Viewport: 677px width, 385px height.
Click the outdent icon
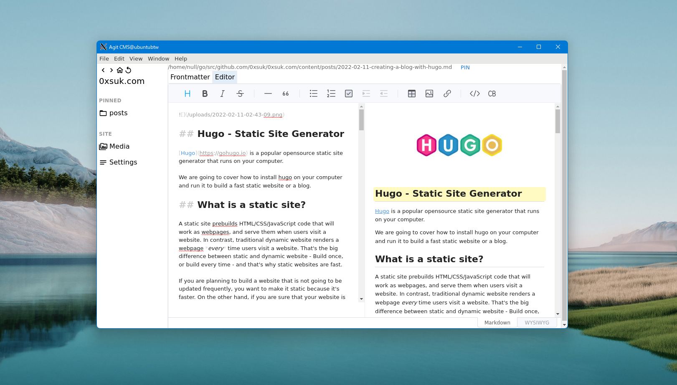384,94
